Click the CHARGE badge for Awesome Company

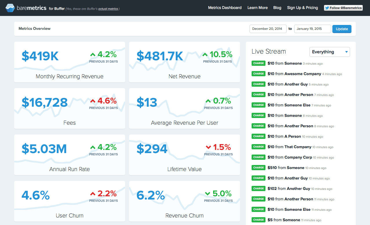[x=258, y=74]
